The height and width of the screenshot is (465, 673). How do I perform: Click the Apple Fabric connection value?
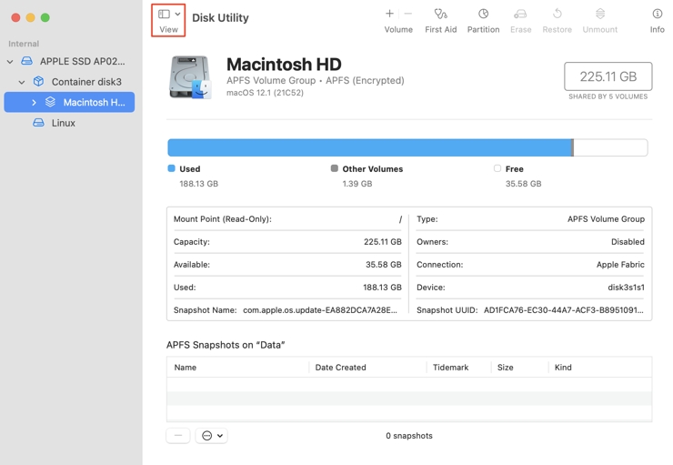click(620, 265)
